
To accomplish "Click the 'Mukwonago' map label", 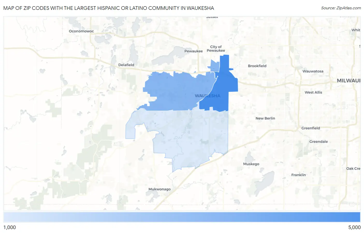I will (159, 189).
